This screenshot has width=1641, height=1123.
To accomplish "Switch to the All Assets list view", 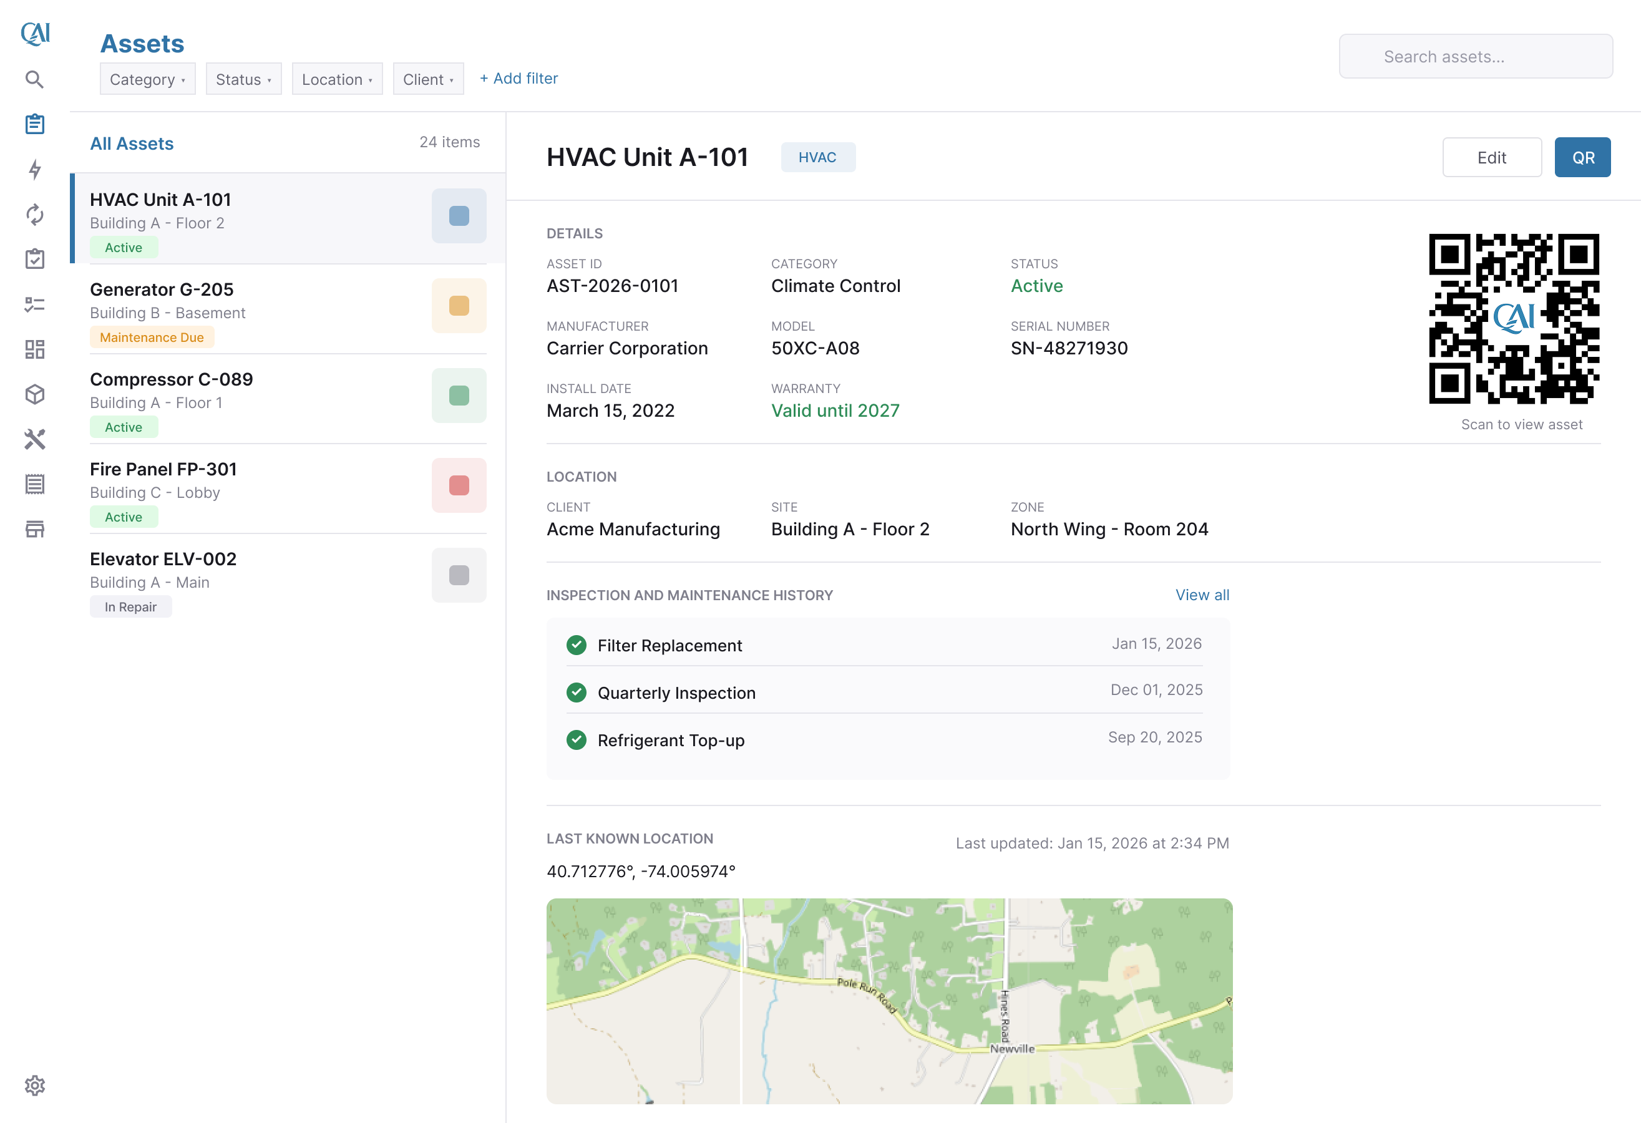I will [x=131, y=143].
